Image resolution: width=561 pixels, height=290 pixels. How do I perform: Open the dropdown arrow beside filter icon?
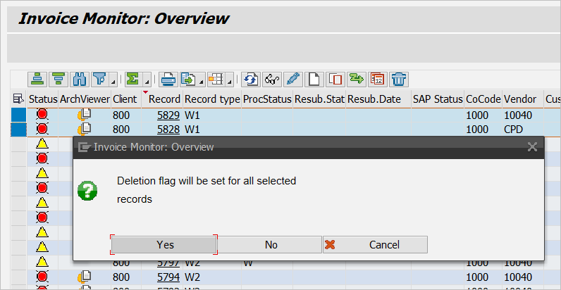coord(111,80)
